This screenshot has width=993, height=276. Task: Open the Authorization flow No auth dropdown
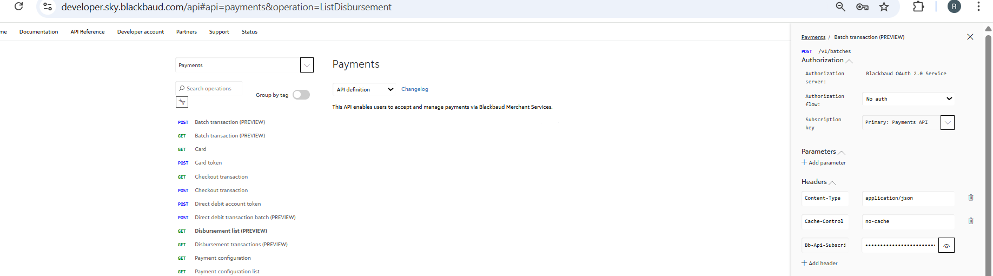click(909, 99)
